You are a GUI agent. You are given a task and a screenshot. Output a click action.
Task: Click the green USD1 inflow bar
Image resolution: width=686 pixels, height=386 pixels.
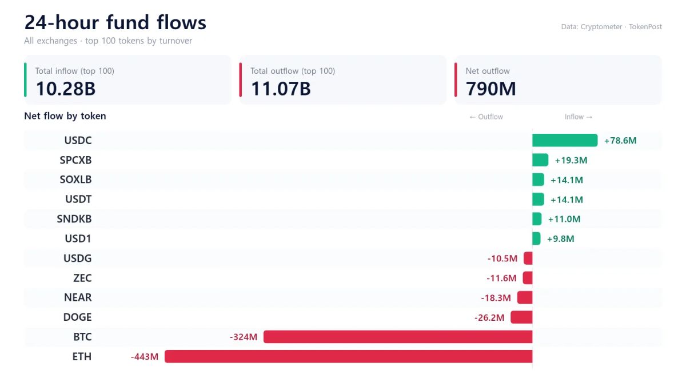[x=536, y=238]
